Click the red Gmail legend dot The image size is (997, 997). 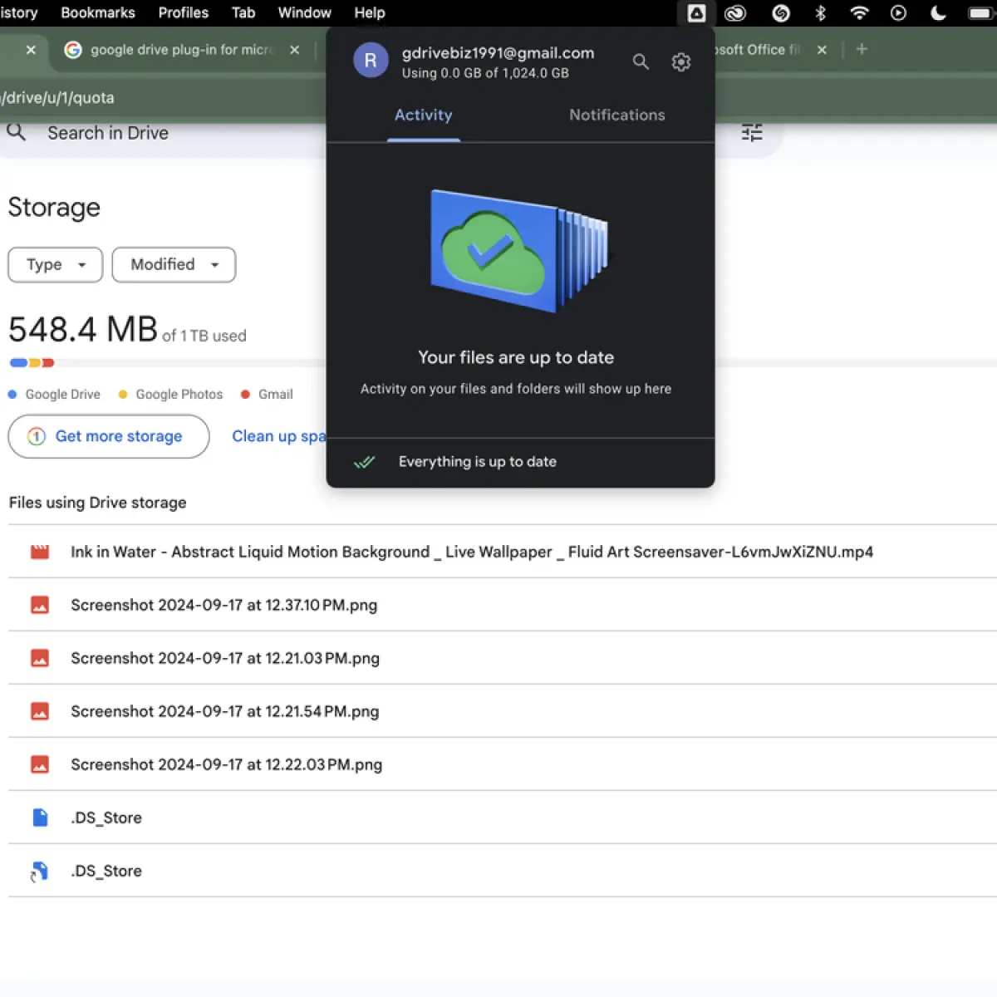(245, 395)
